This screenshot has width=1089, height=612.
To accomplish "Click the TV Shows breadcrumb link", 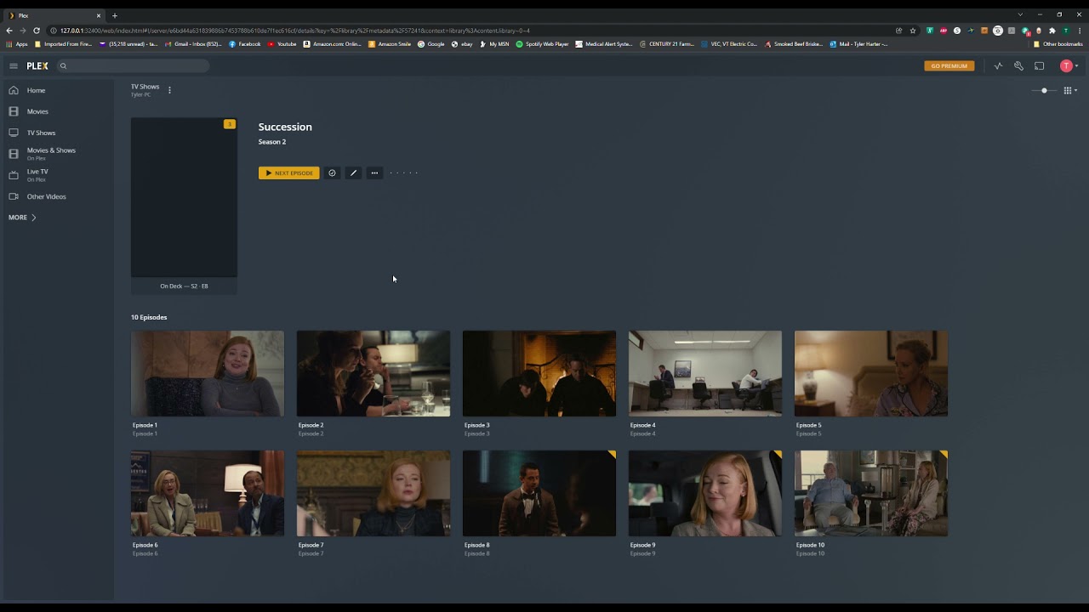I will pyautogui.click(x=145, y=87).
